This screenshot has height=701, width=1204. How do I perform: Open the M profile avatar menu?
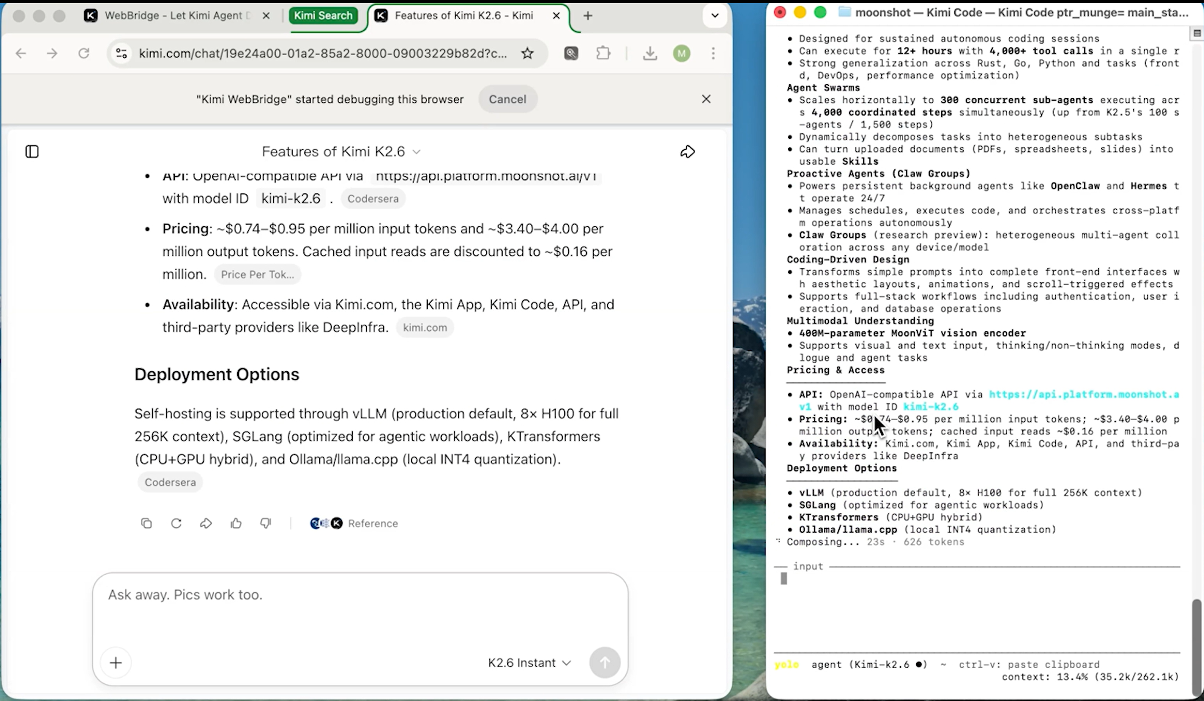pos(682,53)
